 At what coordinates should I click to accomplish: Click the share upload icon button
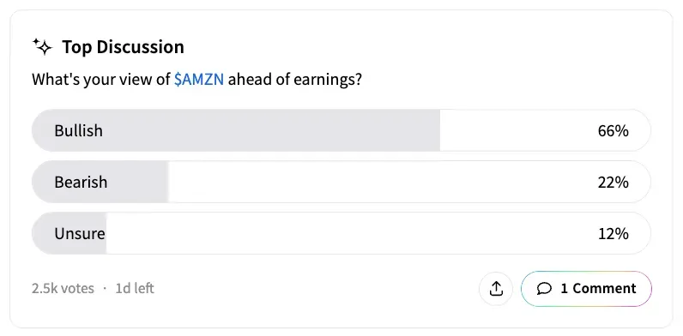coord(496,289)
